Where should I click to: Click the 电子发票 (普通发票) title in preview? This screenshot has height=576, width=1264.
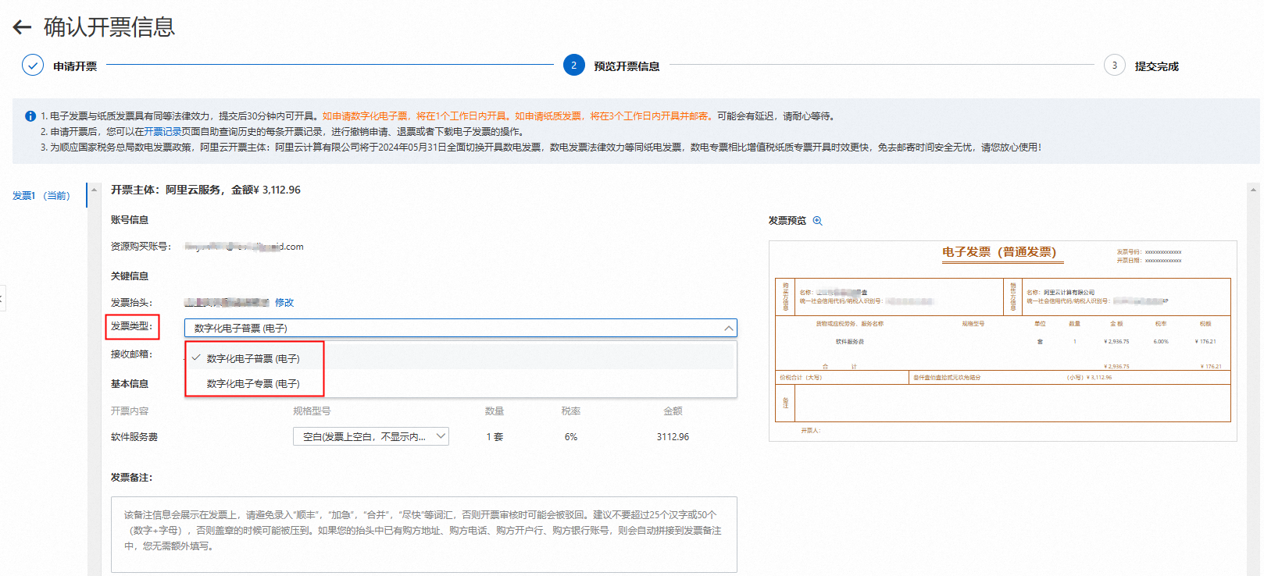coord(999,252)
